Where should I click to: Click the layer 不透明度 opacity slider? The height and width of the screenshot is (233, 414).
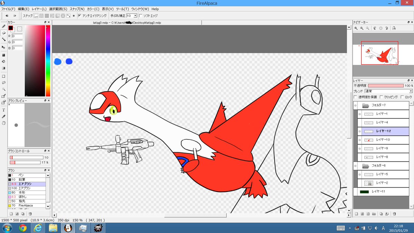pos(386,85)
